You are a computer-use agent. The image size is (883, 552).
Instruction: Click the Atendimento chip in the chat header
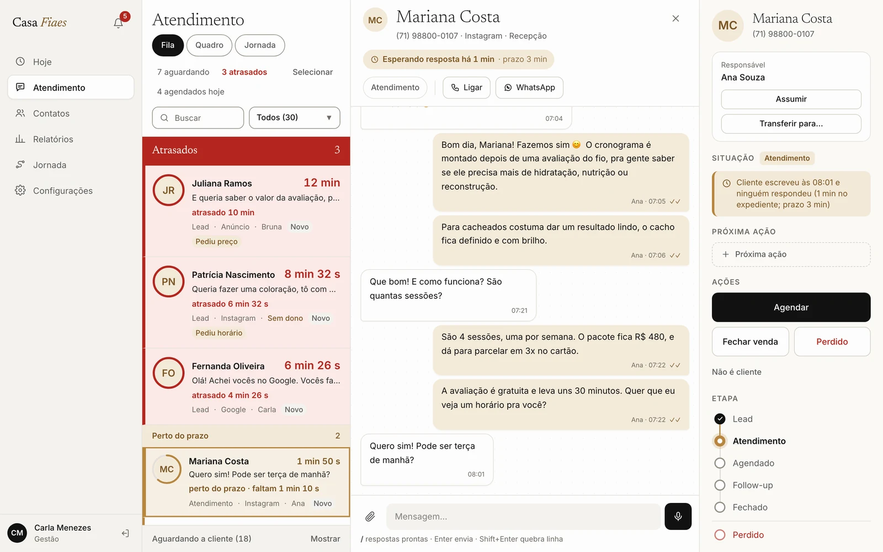coord(395,88)
